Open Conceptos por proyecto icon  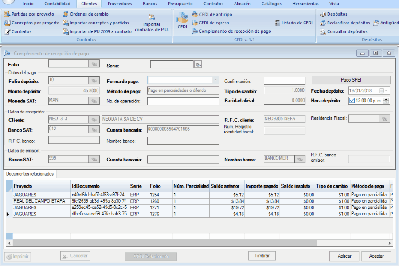[7, 23]
